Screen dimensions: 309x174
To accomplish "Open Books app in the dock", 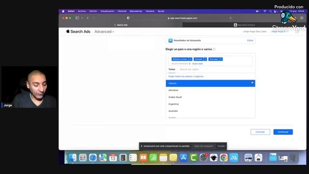I will [143, 158].
